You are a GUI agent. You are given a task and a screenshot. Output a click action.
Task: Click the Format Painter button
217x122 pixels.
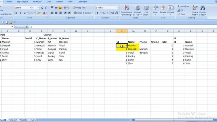pyautogui.click(x=5, y=14)
